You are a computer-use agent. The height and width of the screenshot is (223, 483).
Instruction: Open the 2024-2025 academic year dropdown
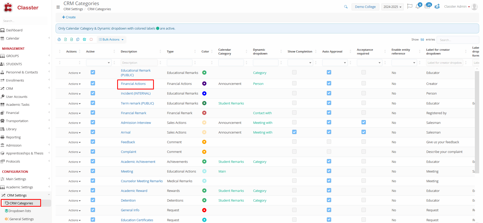[392, 7]
